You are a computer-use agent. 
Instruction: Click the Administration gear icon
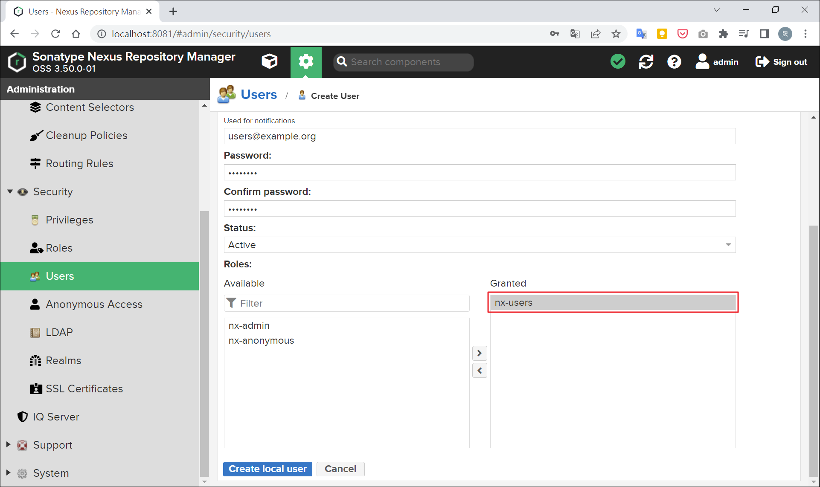pos(306,61)
